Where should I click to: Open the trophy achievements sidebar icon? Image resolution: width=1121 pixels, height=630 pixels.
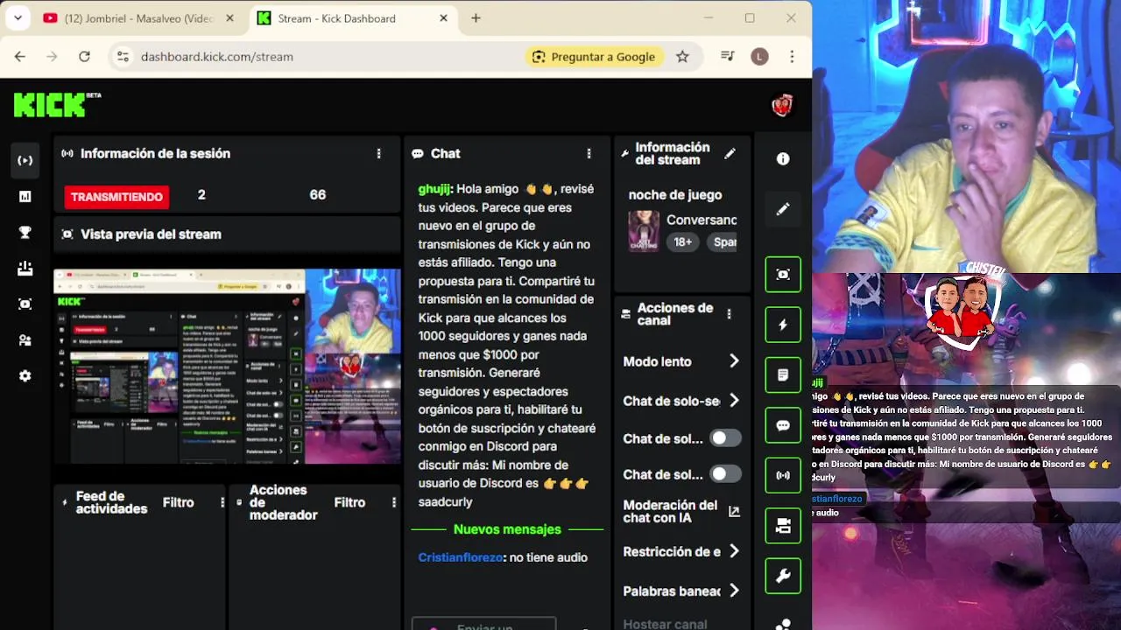point(25,232)
